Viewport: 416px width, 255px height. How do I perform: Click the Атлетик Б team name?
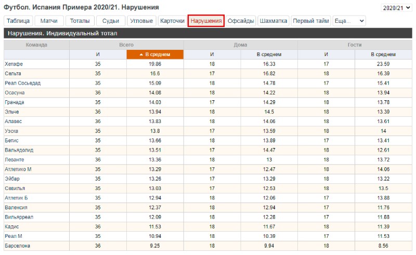click(16, 198)
